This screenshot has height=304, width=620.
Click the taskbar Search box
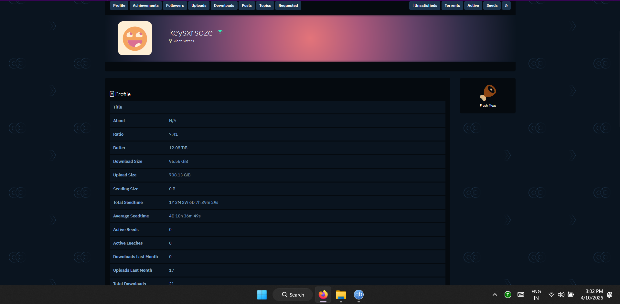pyautogui.click(x=293, y=295)
